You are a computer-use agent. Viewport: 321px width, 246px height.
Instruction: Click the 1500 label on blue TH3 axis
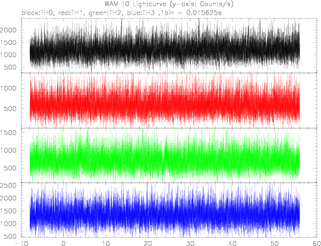point(8,211)
